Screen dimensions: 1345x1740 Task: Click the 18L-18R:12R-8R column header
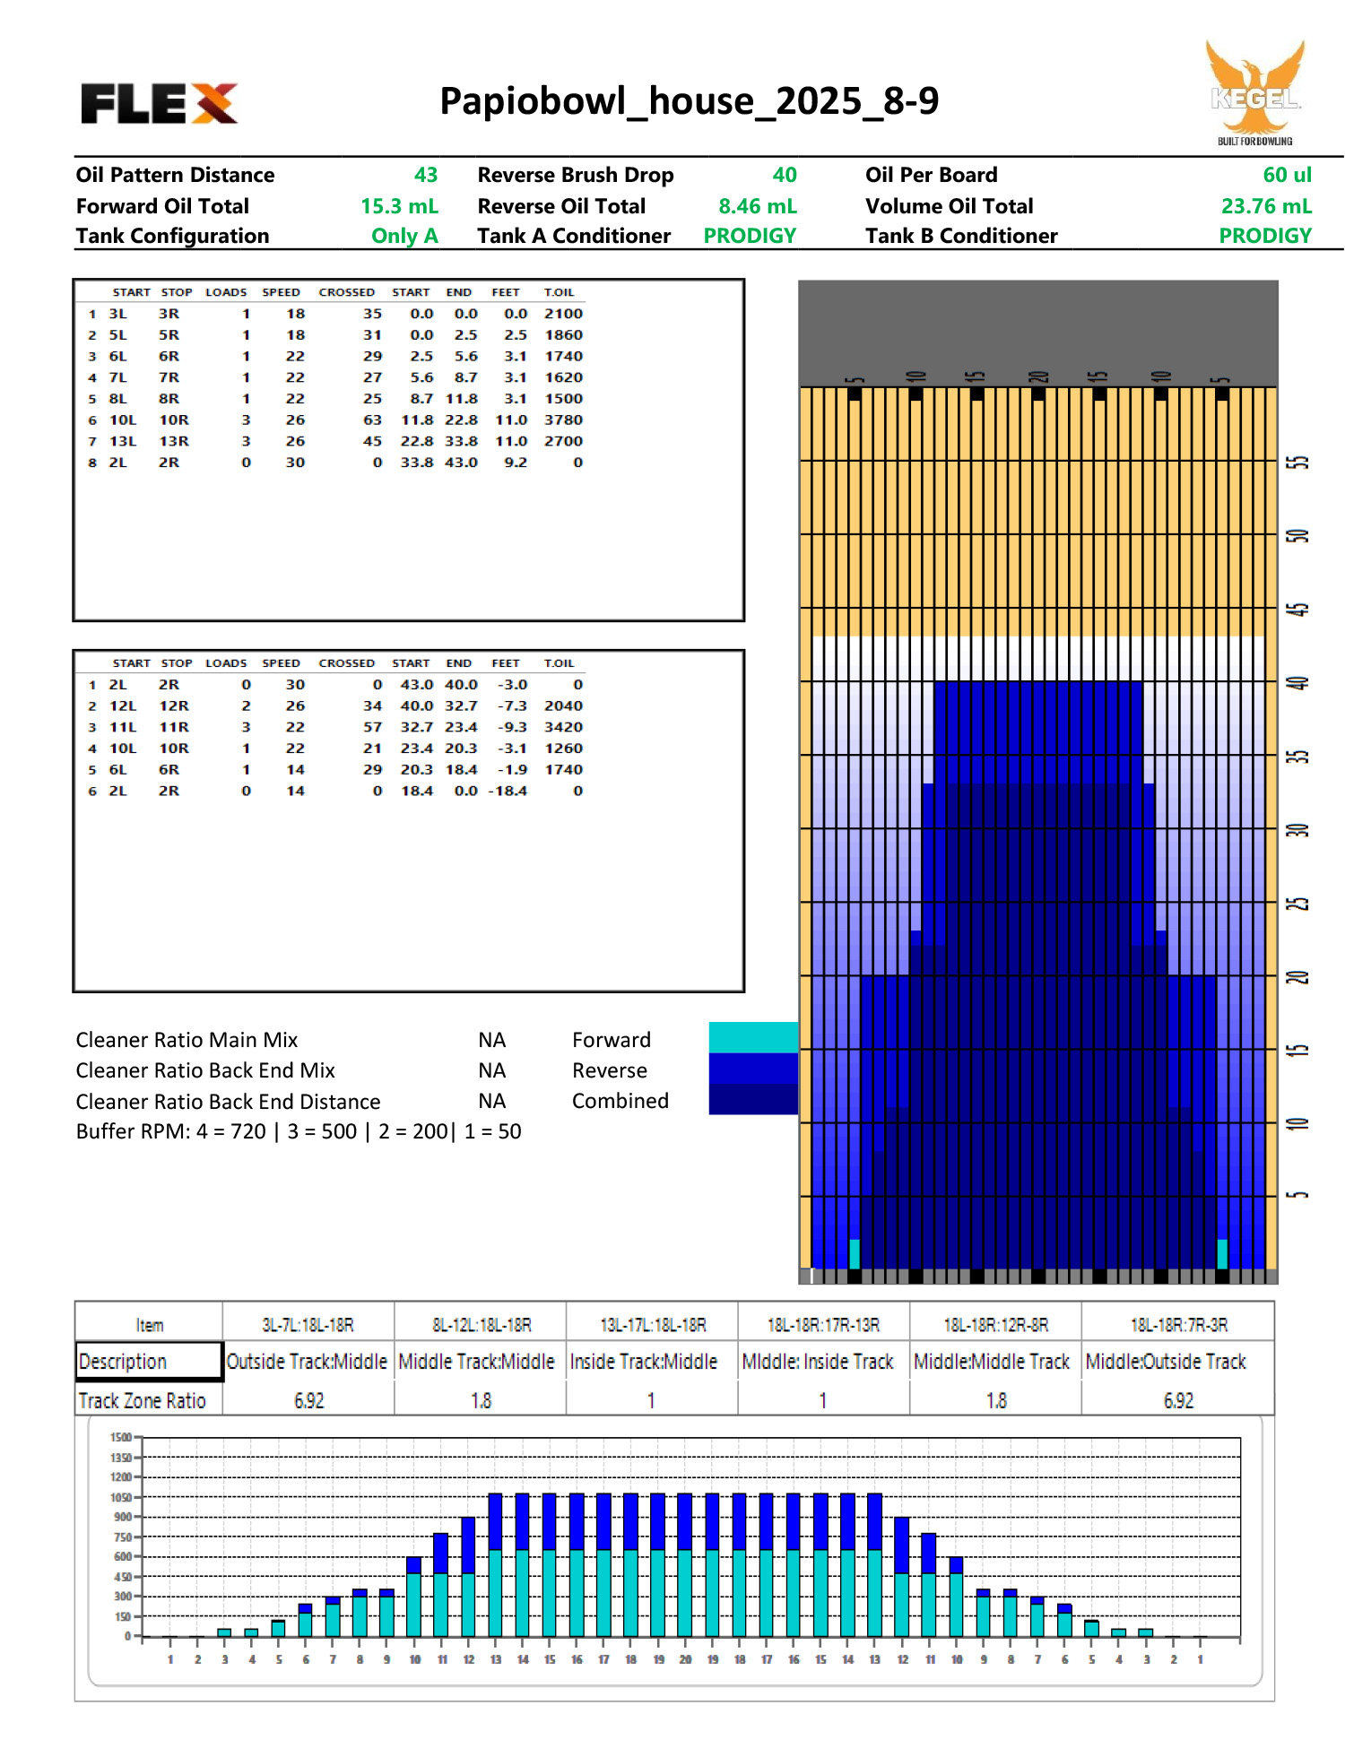click(x=995, y=1325)
